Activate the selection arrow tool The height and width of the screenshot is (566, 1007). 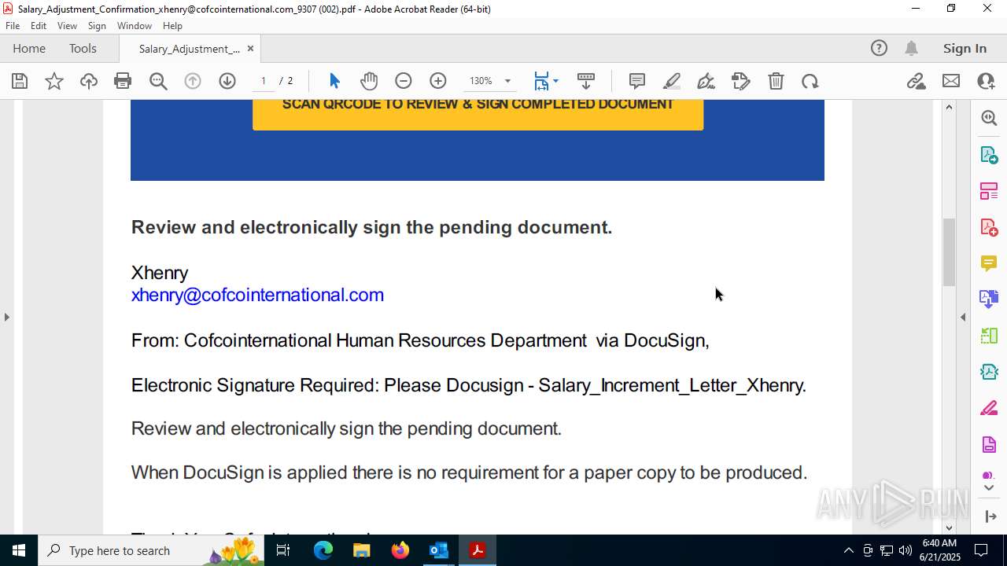click(334, 81)
